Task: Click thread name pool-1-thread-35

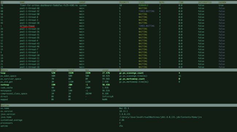Action: click(x=30, y=38)
